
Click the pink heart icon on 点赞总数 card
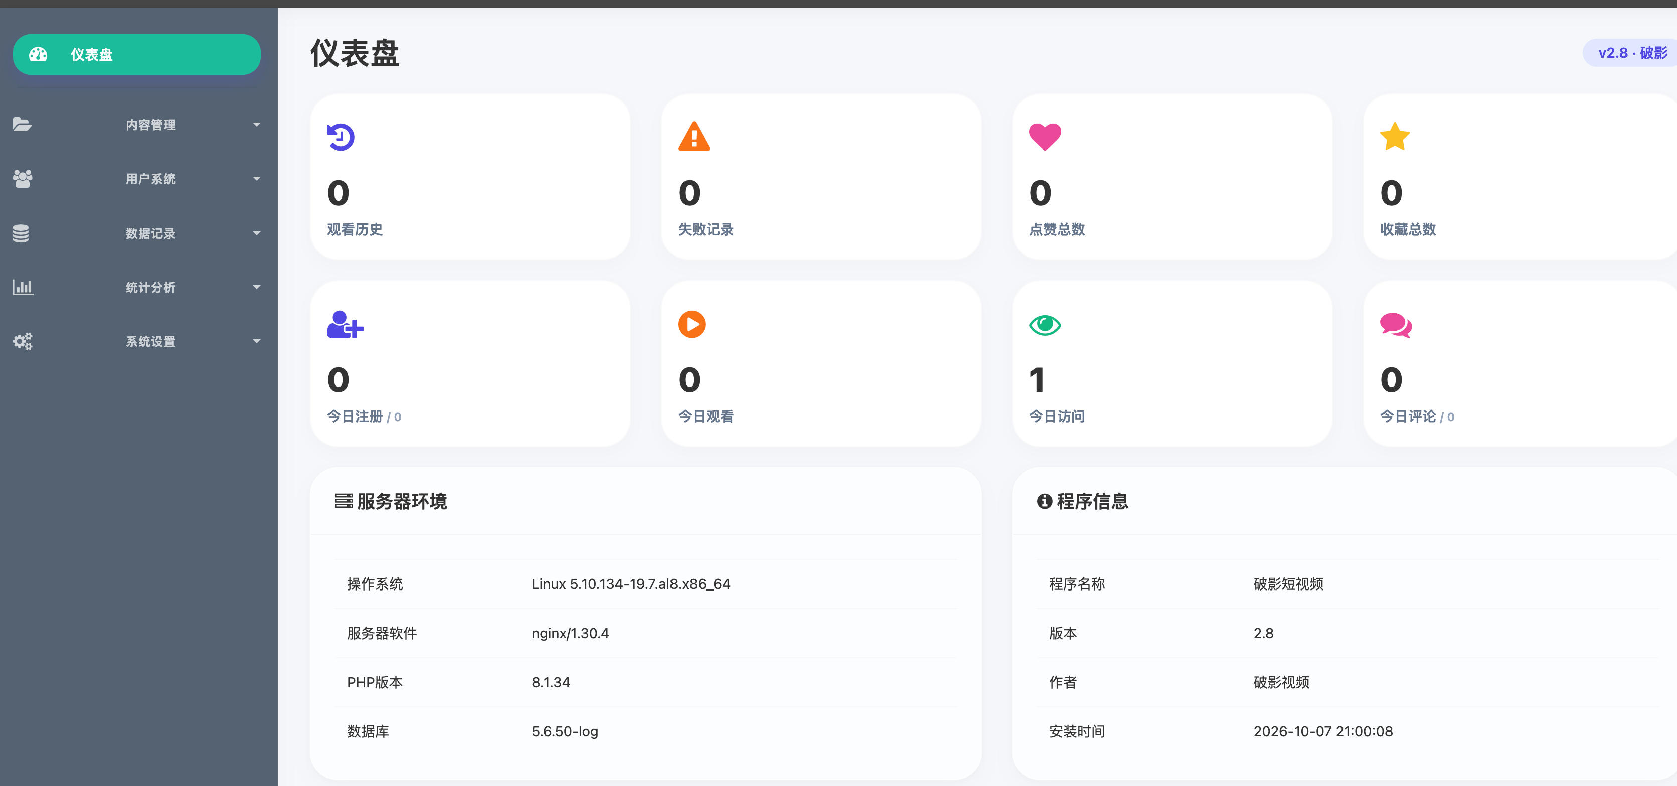pos(1045,137)
